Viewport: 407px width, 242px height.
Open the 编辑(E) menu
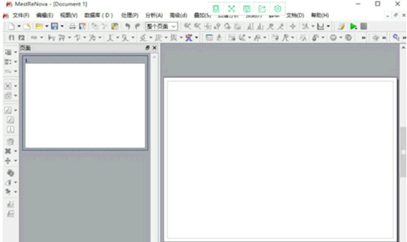44,15
